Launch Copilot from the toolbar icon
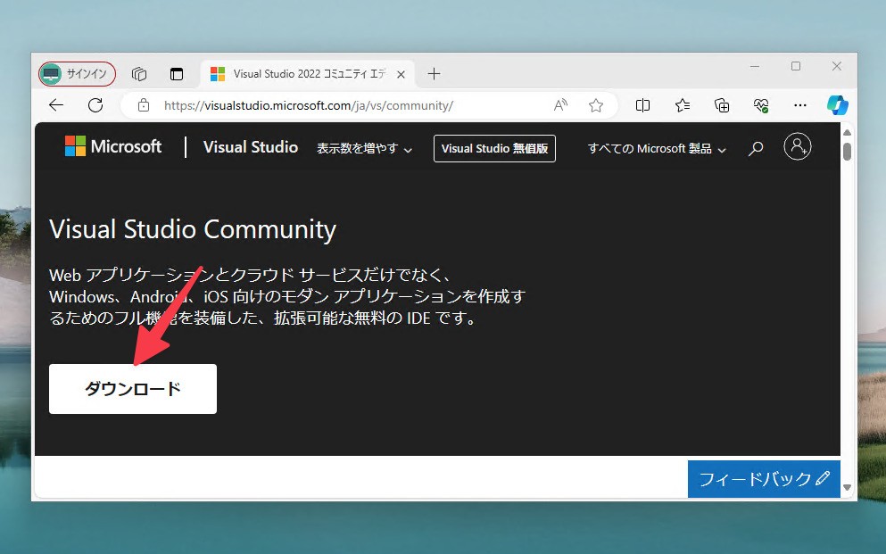This screenshot has height=554, width=886. point(838,105)
